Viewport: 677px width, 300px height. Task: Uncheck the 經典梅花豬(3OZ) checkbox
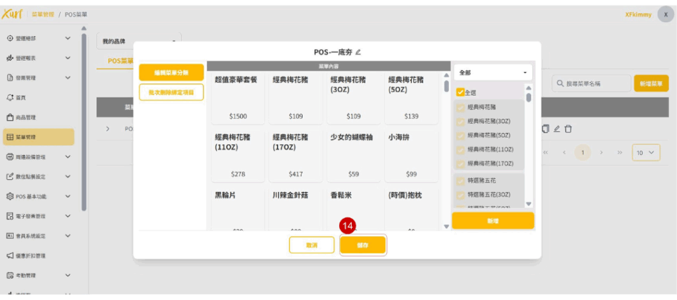pyautogui.click(x=461, y=121)
